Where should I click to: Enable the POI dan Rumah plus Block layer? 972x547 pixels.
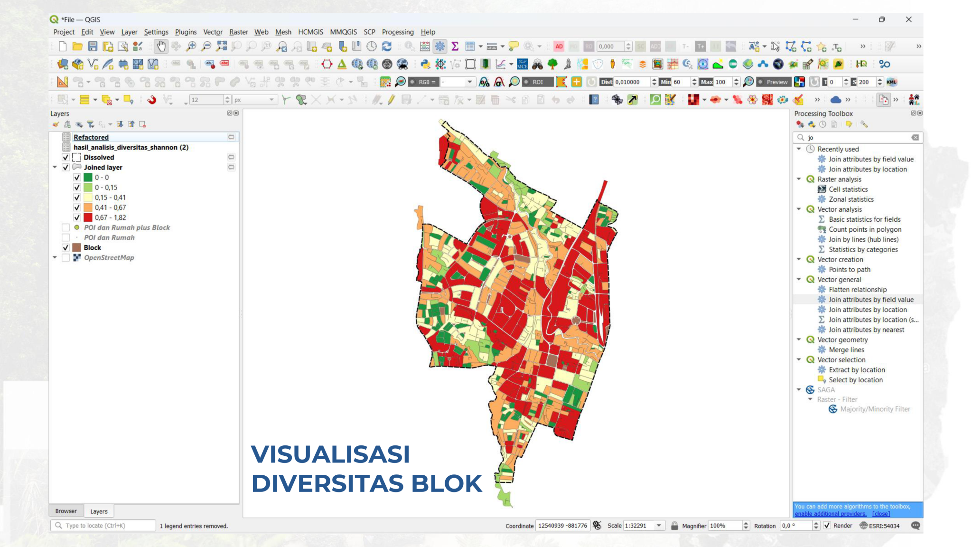pyautogui.click(x=66, y=227)
